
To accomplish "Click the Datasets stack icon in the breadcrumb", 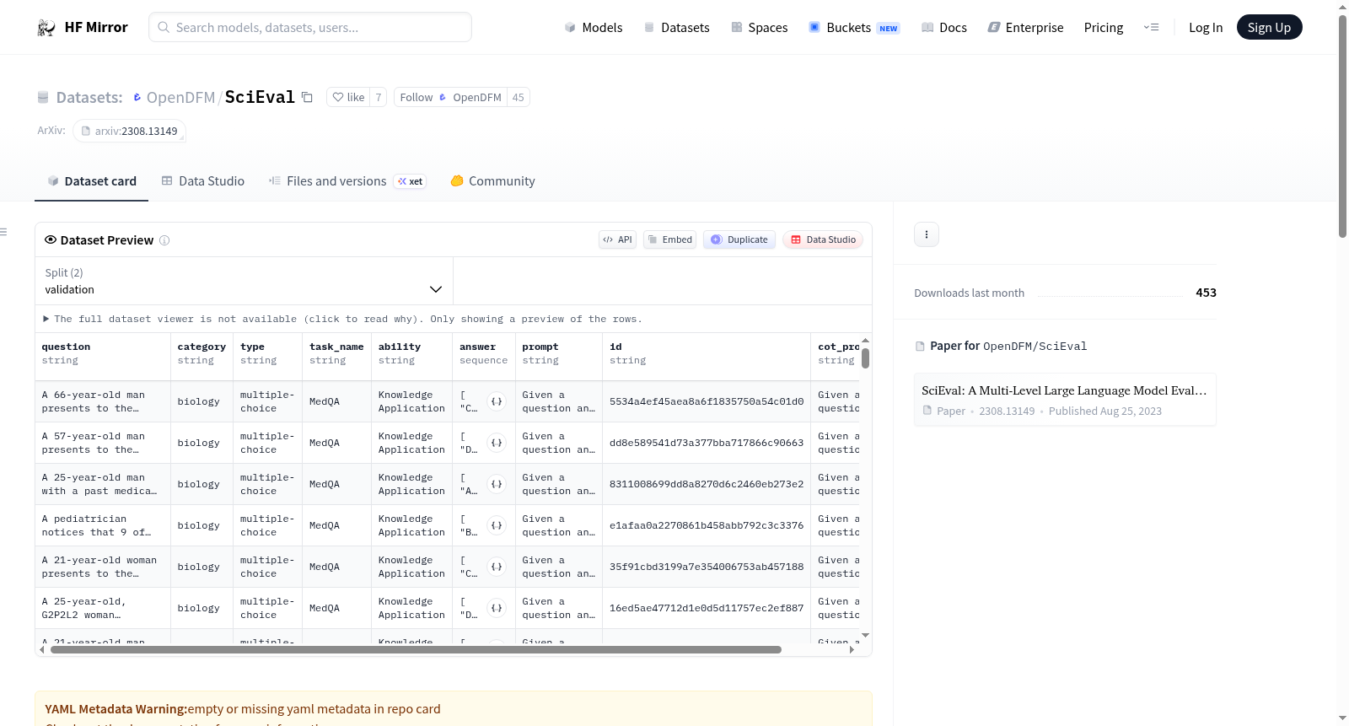I will click(43, 97).
